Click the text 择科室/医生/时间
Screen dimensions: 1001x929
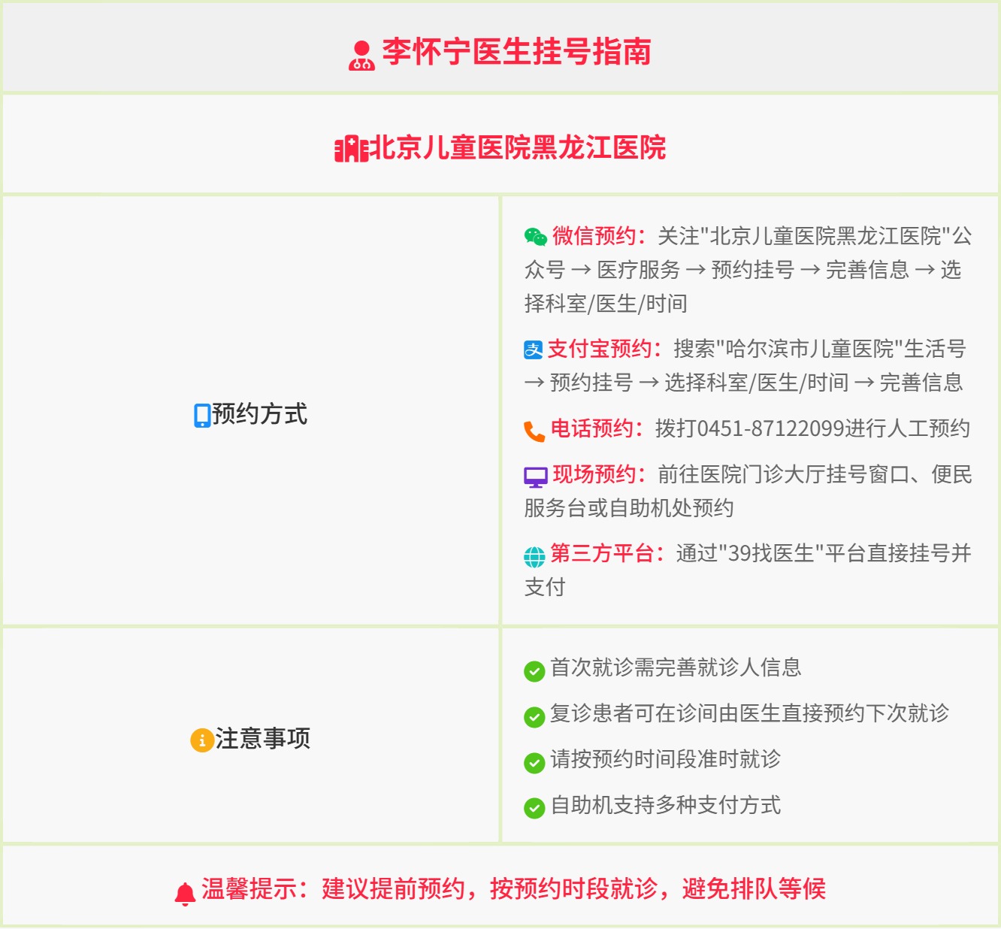tap(606, 304)
